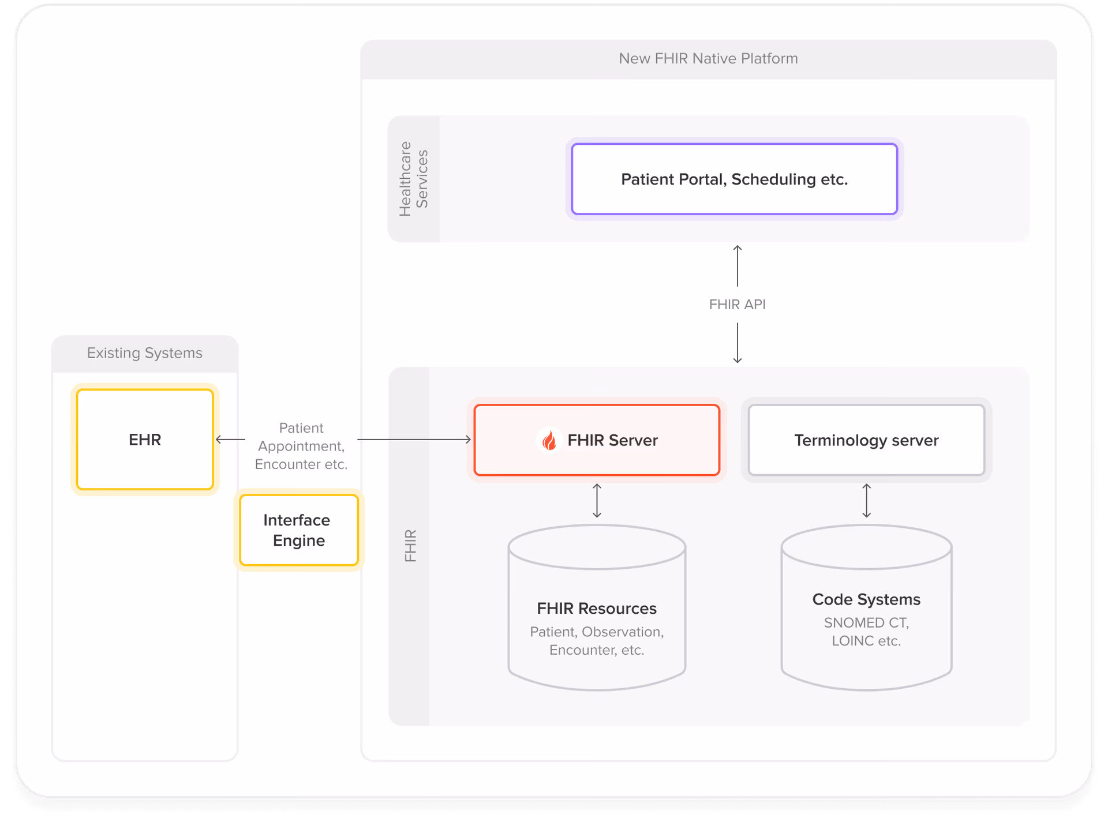Click the Healthcare Services vertical label
Image resolution: width=1108 pixels, height=837 pixels.
click(413, 179)
